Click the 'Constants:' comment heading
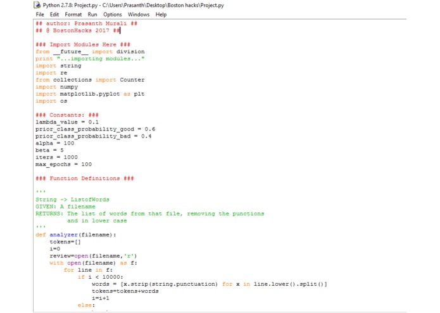Screen dimensions: 440x313 67,115
